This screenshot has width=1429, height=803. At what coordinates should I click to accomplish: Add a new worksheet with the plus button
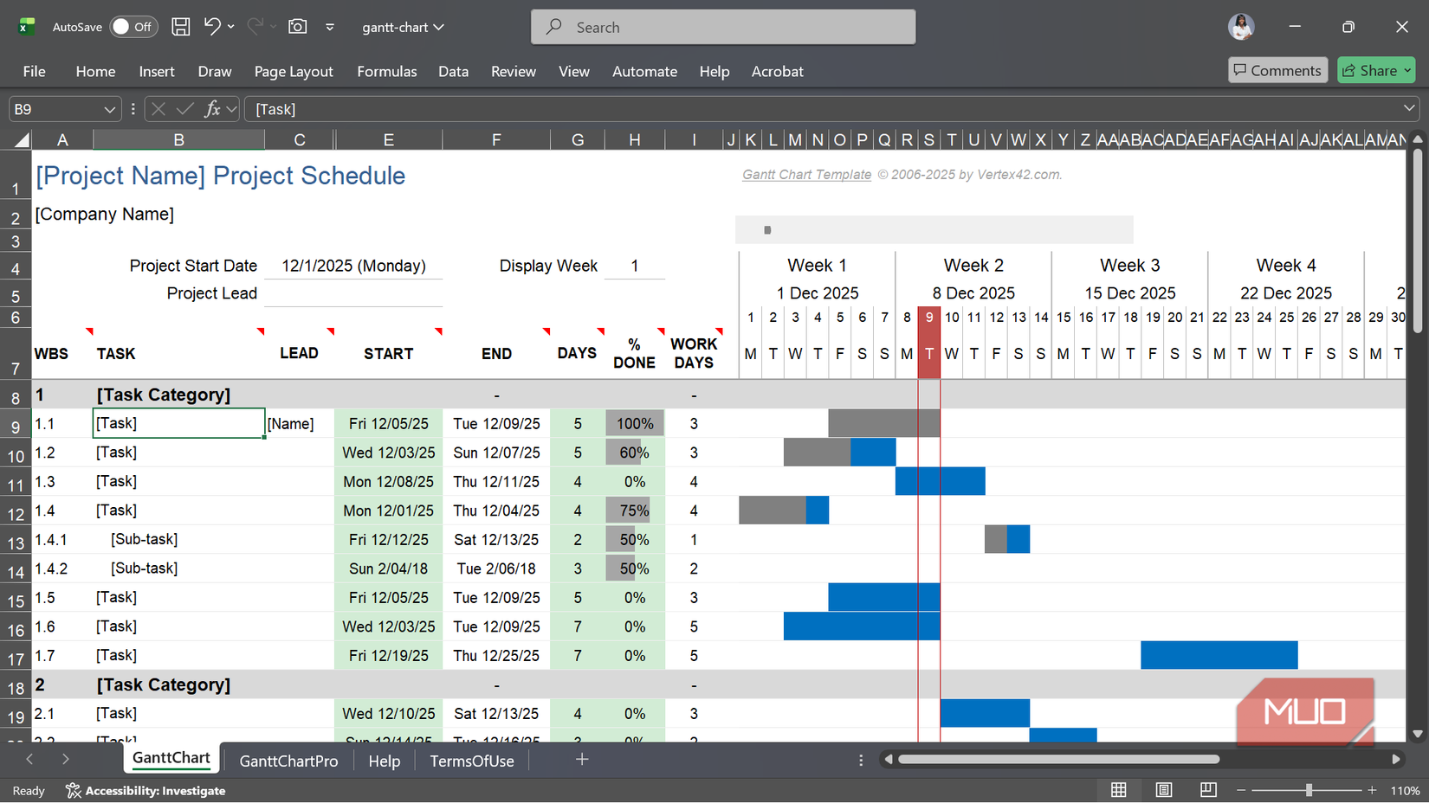pos(581,759)
